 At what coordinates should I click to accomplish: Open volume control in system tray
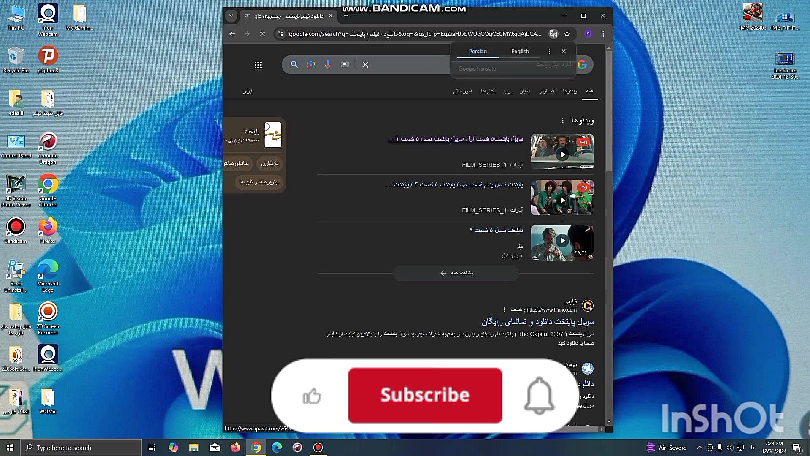pyautogui.click(x=730, y=448)
